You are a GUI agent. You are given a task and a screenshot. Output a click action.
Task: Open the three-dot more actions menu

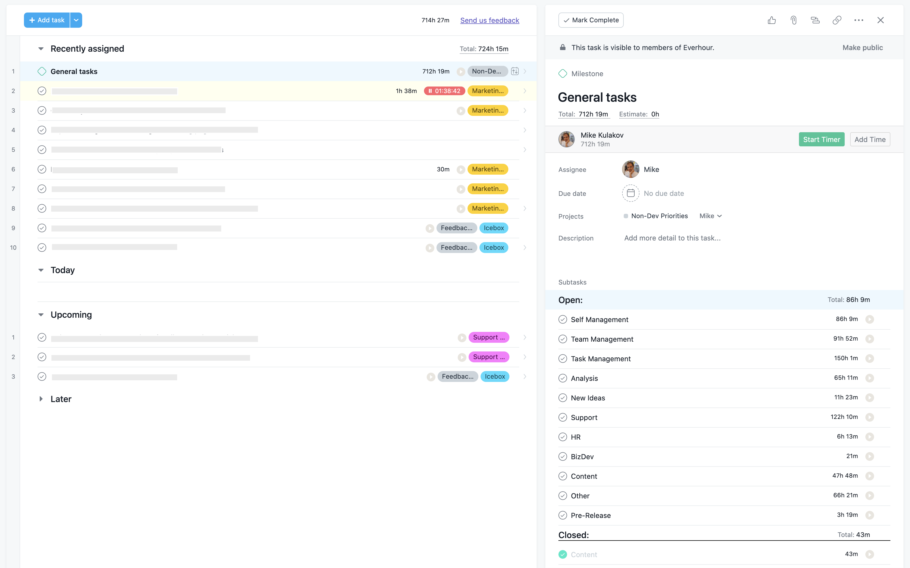[x=859, y=20]
